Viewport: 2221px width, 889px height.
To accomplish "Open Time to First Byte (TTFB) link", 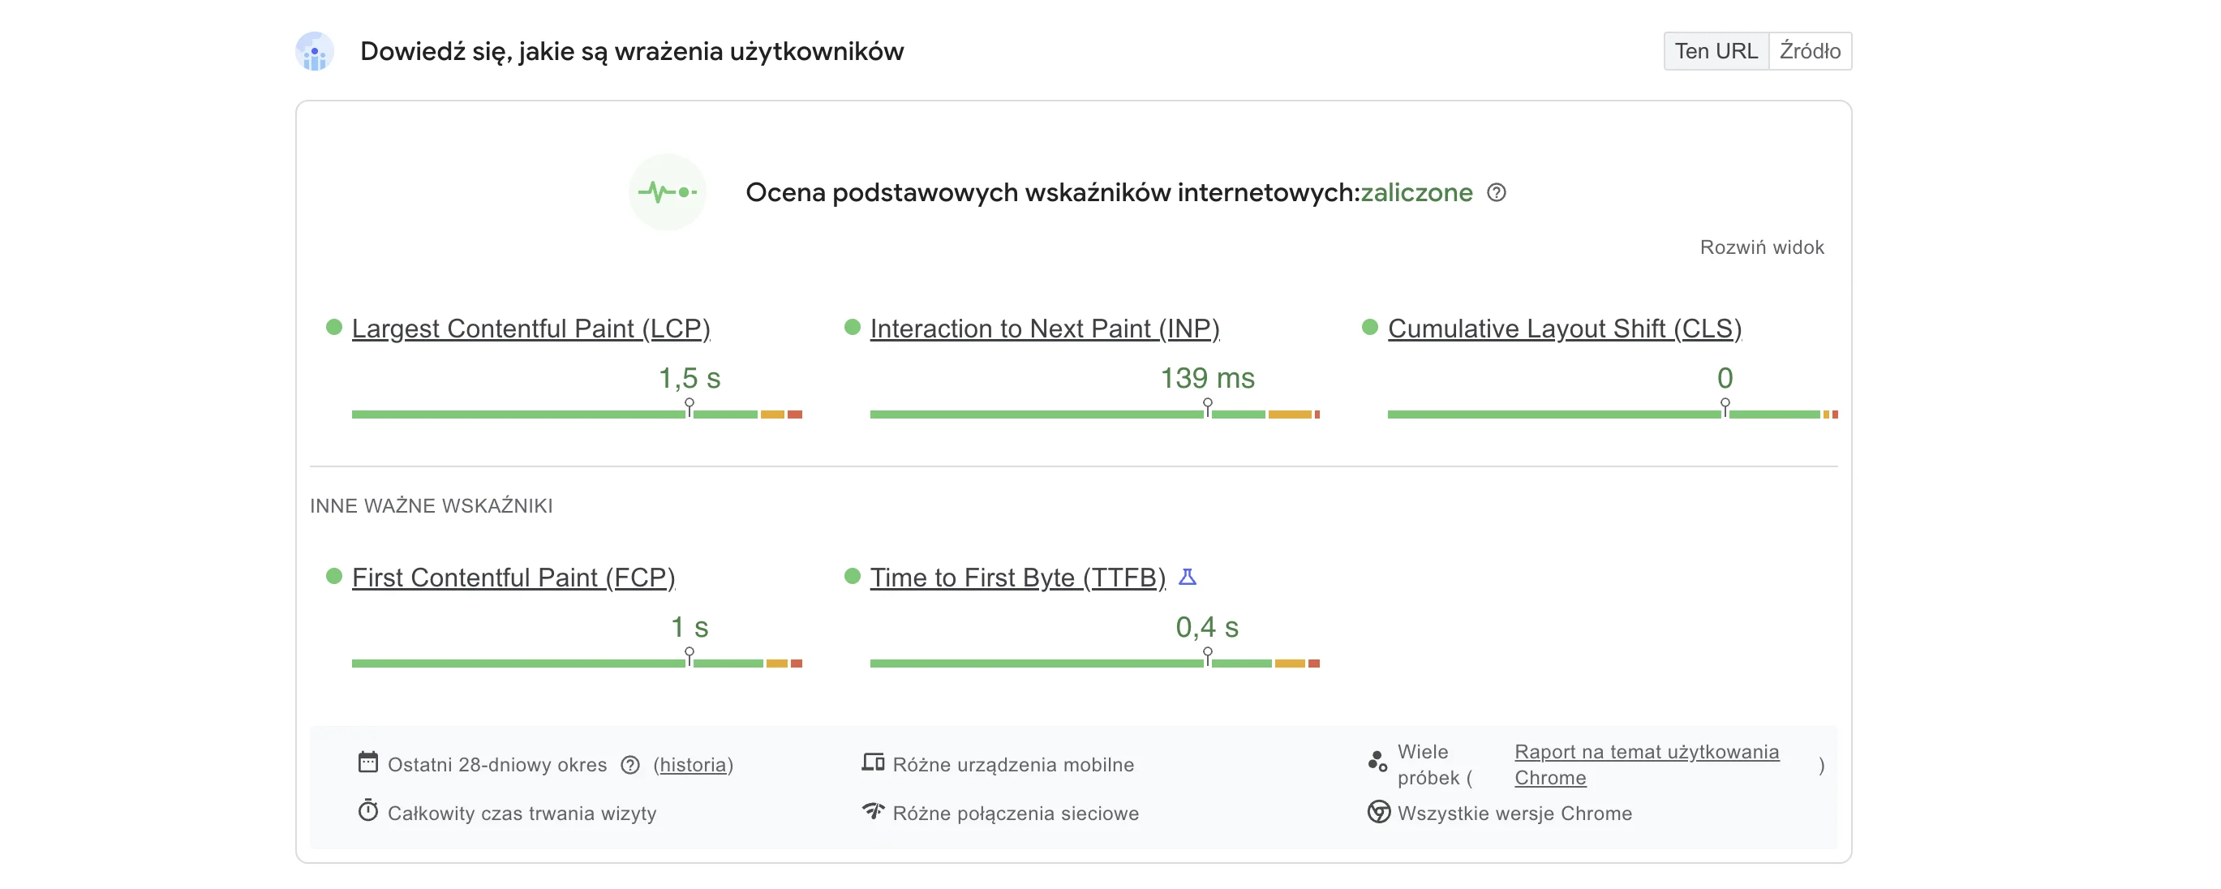I will 1017,578.
